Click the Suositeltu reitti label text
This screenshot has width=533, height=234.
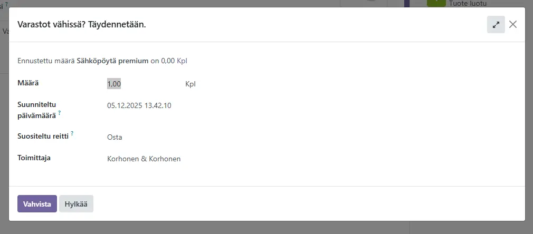tap(43, 136)
